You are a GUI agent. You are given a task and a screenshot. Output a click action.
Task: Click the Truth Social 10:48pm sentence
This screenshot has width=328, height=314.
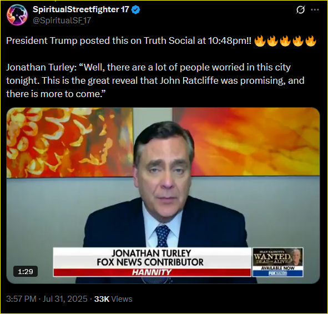coord(129,40)
